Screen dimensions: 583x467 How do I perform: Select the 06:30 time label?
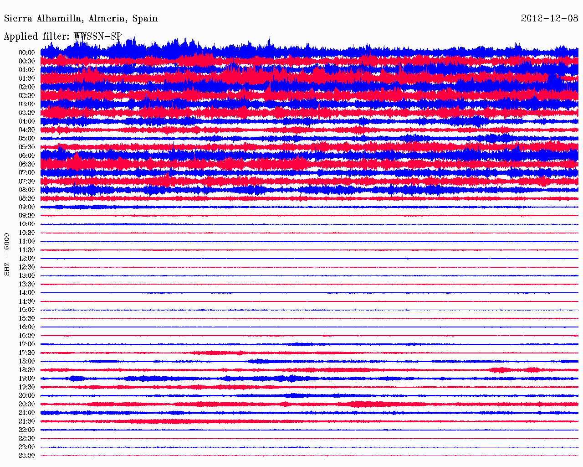click(x=27, y=165)
